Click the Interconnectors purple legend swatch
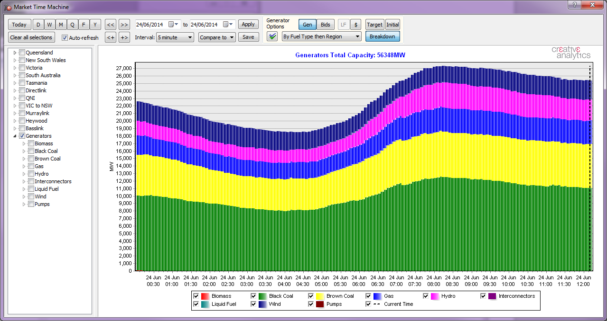The image size is (607, 321). tap(492, 296)
